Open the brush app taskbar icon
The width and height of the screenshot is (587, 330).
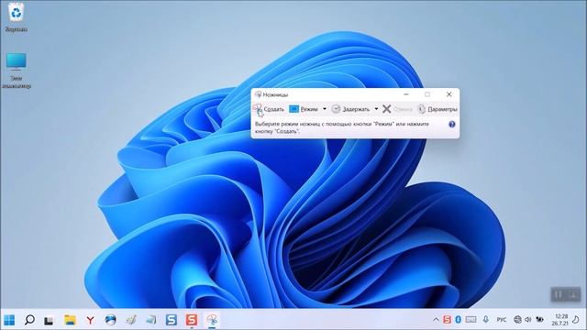pos(130,320)
